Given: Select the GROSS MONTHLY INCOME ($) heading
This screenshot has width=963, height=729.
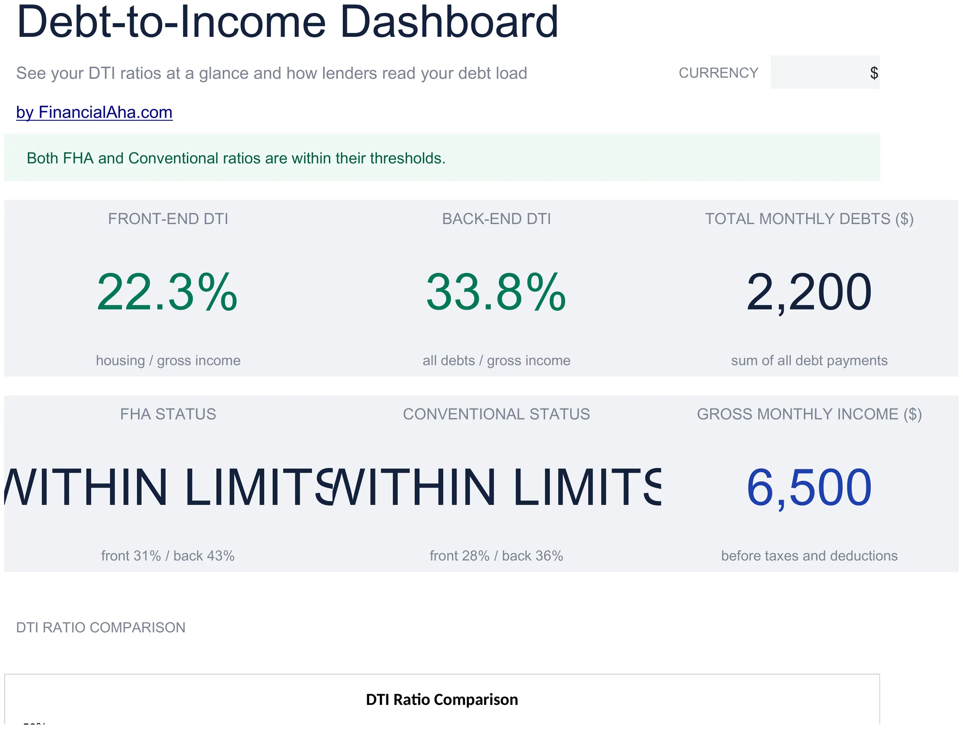Looking at the screenshot, I should coord(809,414).
